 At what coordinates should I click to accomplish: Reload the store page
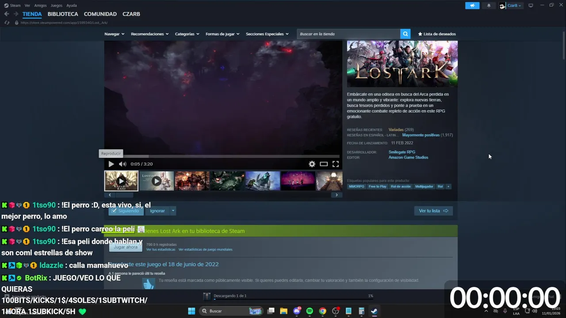pyautogui.click(x=7, y=23)
